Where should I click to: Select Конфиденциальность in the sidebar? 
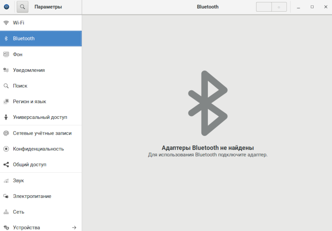(38, 149)
